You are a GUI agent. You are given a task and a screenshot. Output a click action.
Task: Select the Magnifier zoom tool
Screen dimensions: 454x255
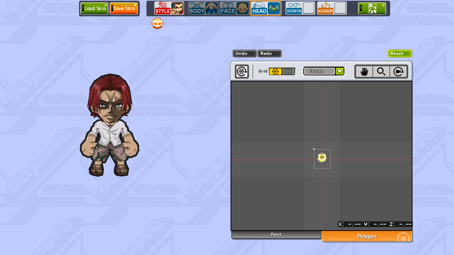point(381,72)
